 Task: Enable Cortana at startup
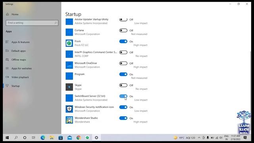(x=123, y=31)
